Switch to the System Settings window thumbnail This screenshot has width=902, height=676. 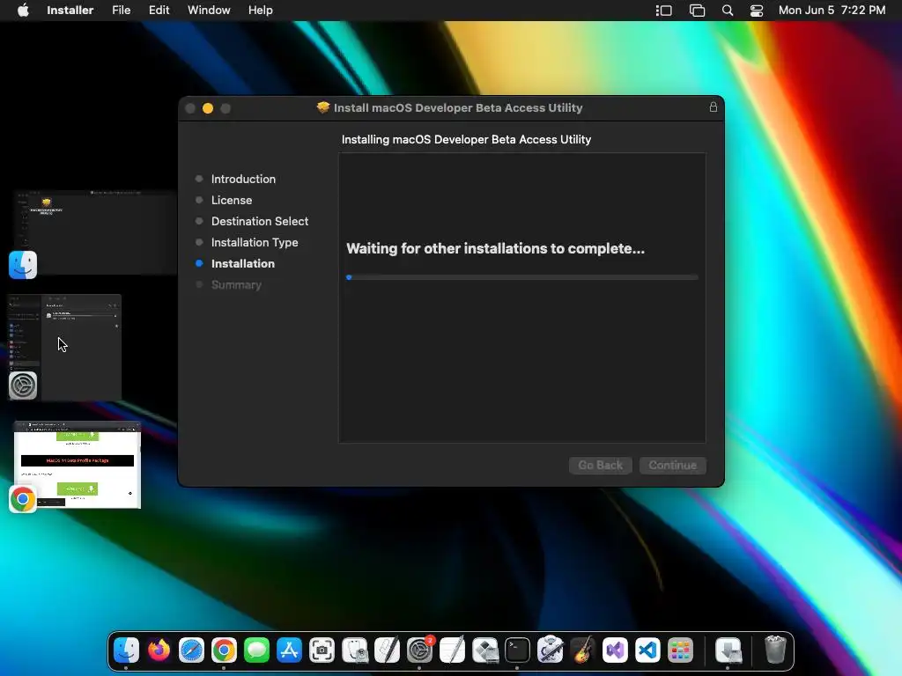(64, 347)
